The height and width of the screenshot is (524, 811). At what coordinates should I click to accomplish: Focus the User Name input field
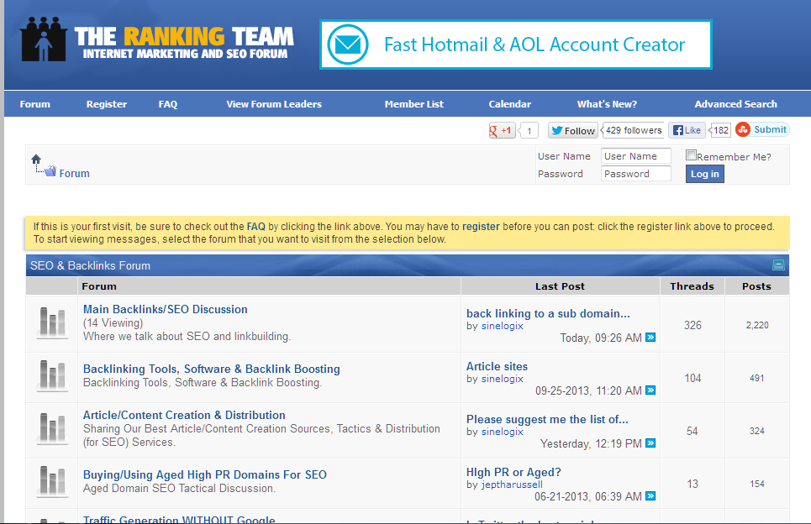coord(636,156)
